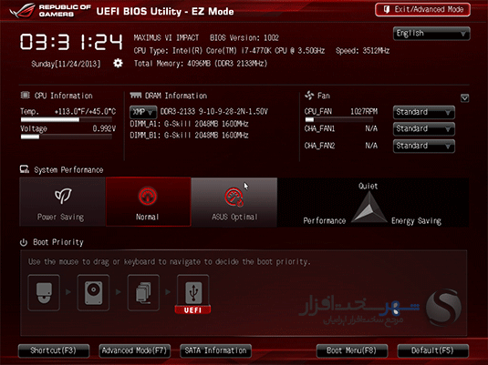Image resolution: width=488 pixels, height=365 pixels.
Task: Select the optical drive boot device icon
Action: 44,292
